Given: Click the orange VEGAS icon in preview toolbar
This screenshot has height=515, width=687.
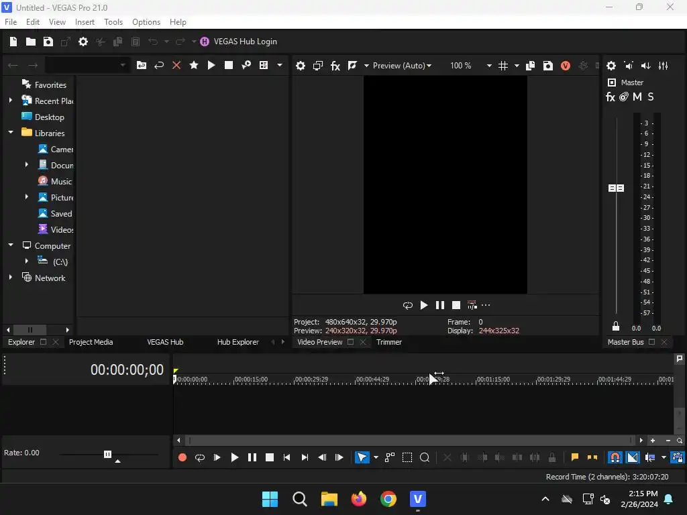Looking at the screenshot, I should coord(566,66).
